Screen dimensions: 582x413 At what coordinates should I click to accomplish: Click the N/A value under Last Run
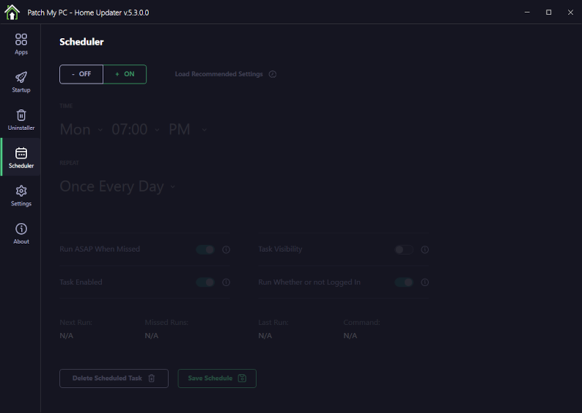point(265,336)
